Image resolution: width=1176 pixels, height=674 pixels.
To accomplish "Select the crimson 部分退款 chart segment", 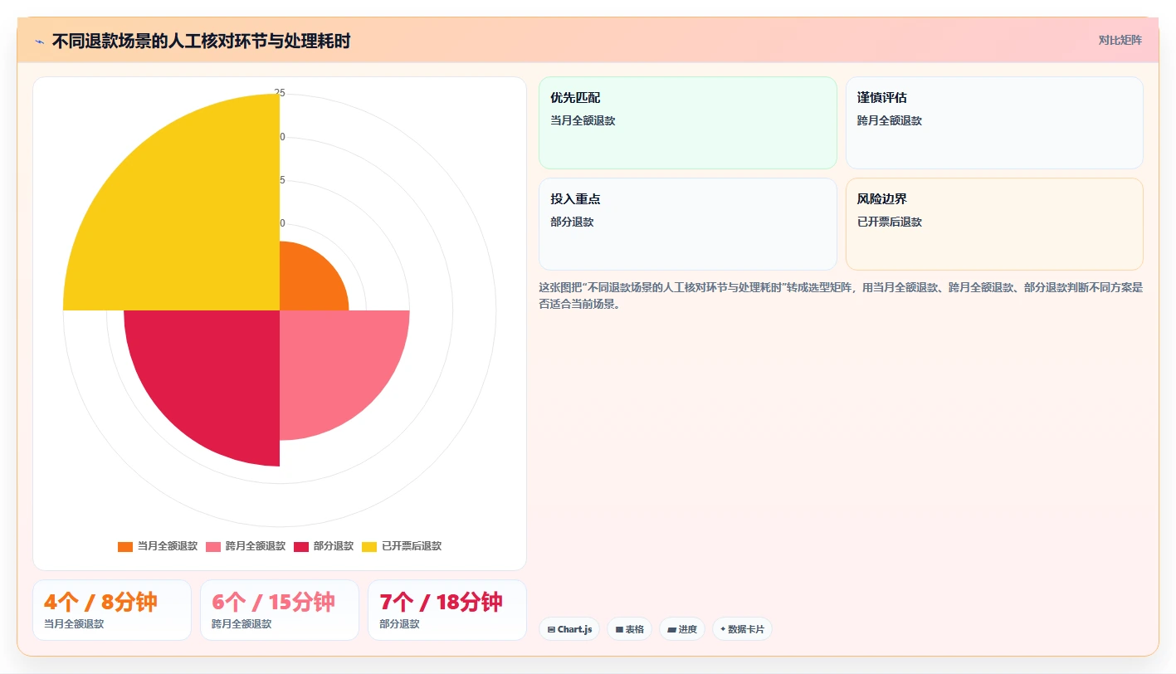I will 212,378.
